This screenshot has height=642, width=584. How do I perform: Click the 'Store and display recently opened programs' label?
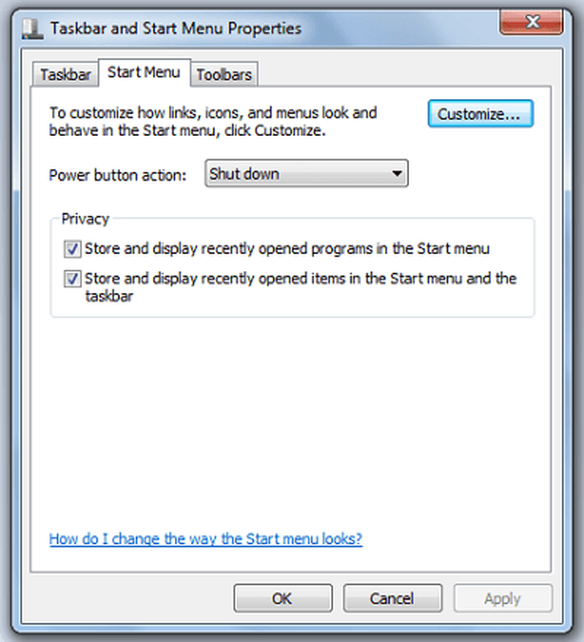coord(287,249)
